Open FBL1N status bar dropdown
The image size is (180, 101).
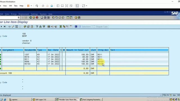[170, 95]
